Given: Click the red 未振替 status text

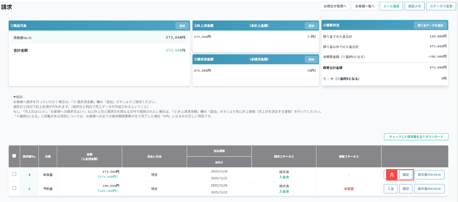Looking at the screenshot, I should tap(349, 189).
